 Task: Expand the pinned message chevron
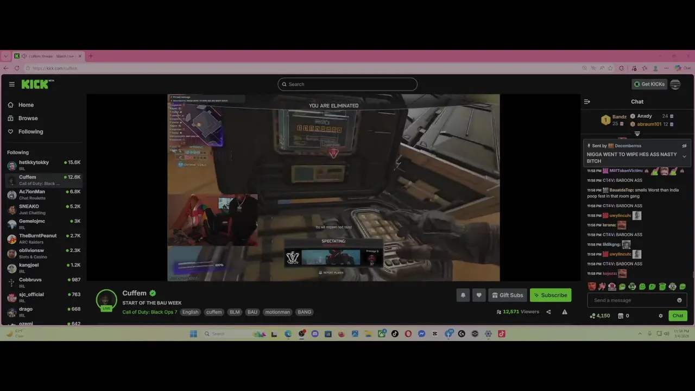tap(684, 157)
